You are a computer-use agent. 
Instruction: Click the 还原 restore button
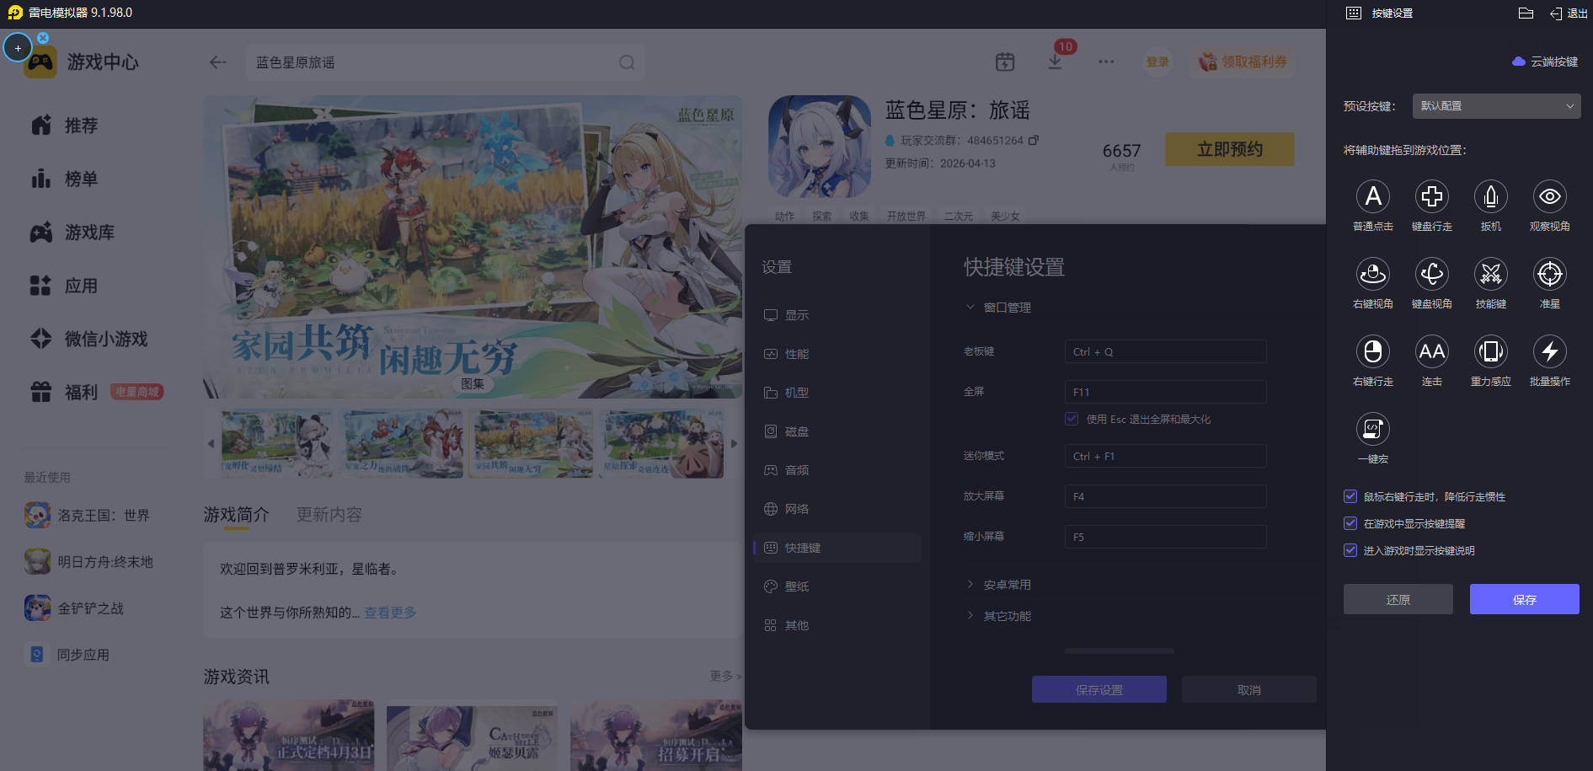pyautogui.click(x=1398, y=599)
